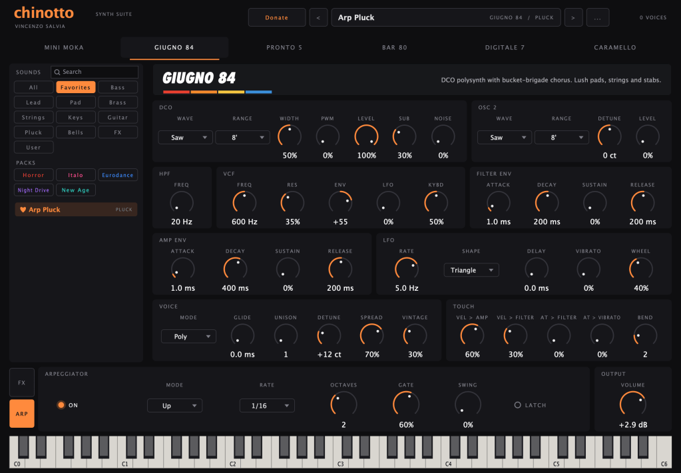Switch to the FX panel button
The image size is (681, 473).
22,383
